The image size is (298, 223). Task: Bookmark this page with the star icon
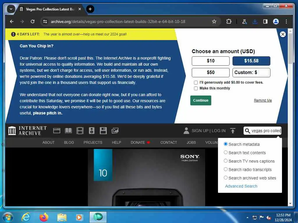[x=214, y=21]
